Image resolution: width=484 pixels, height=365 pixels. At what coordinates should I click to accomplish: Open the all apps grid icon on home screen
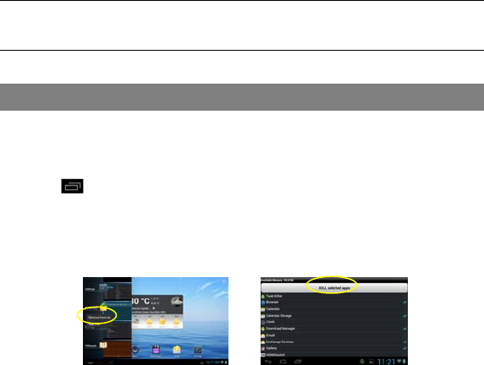click(x=224, y=281)
